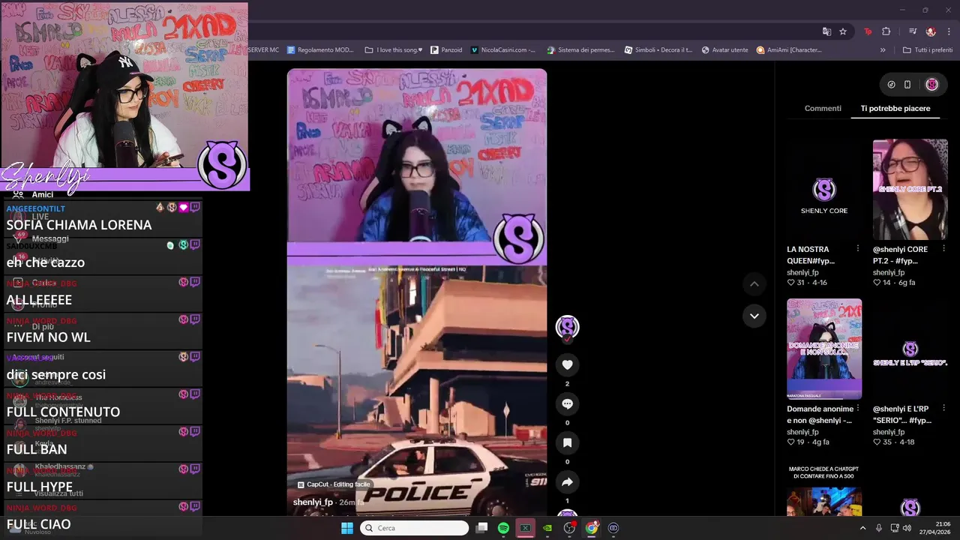
Task: Go to previous video with up arrow
Action: click(x=754, y=283)
